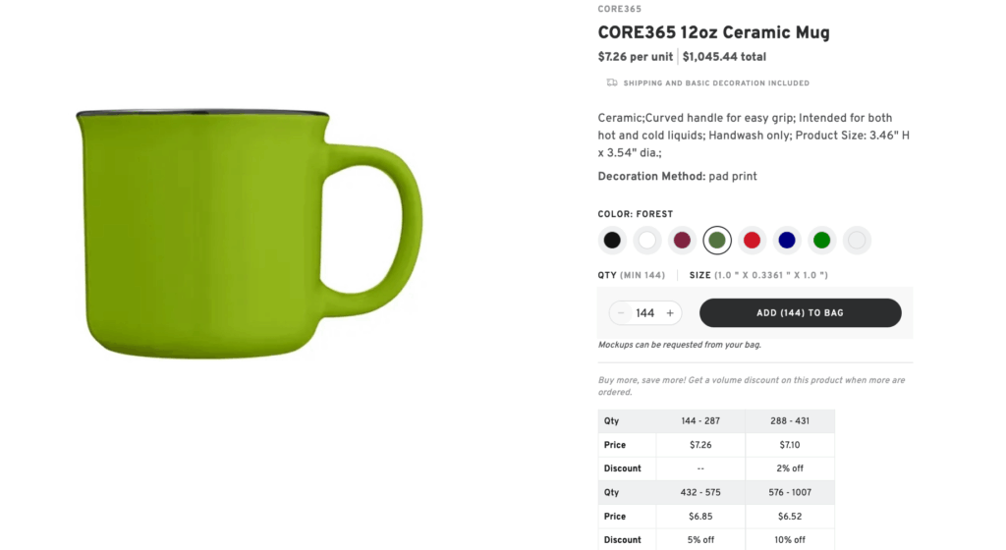Click the quantity field showing 144
1006x550 pixels.
644,313
